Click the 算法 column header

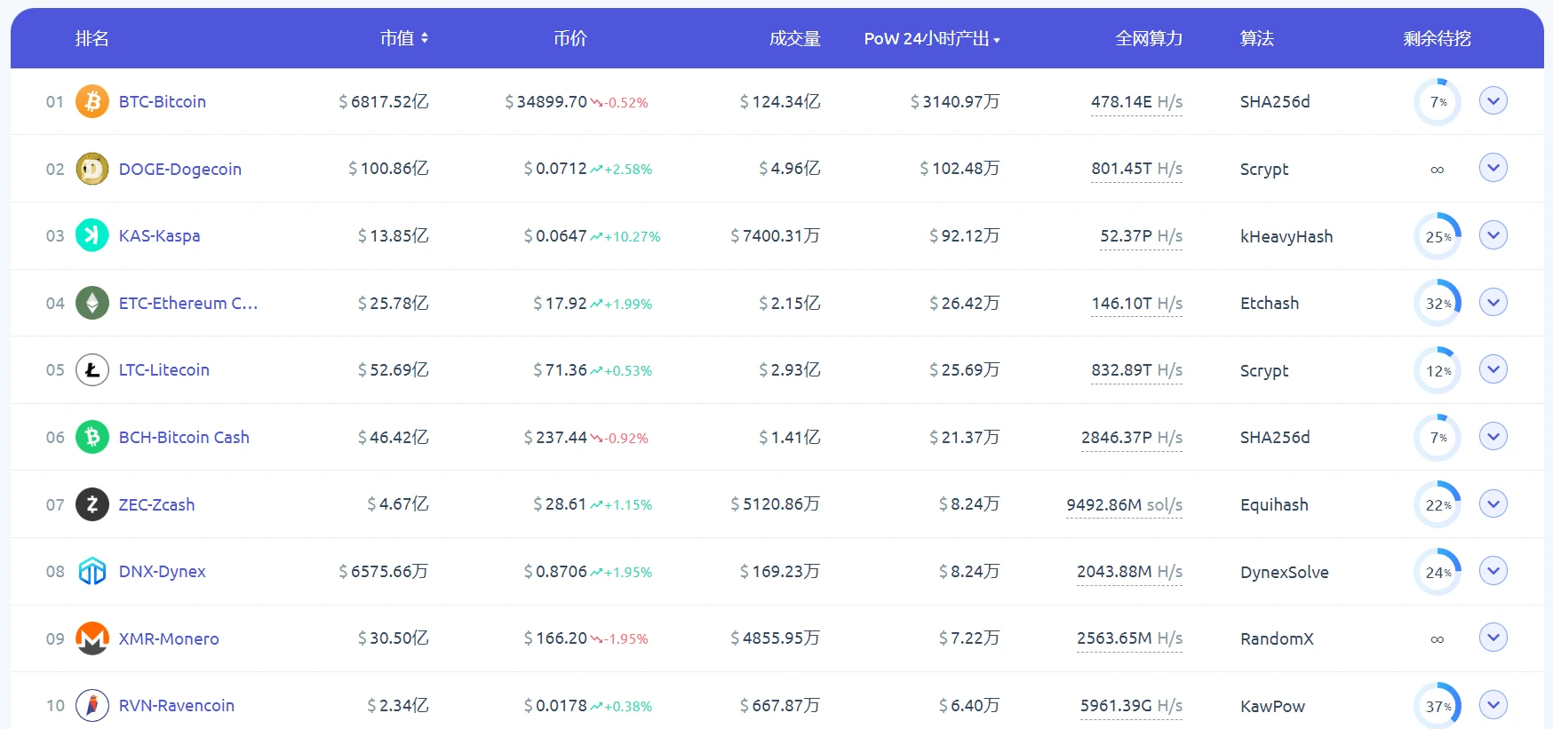point(1257,38)
